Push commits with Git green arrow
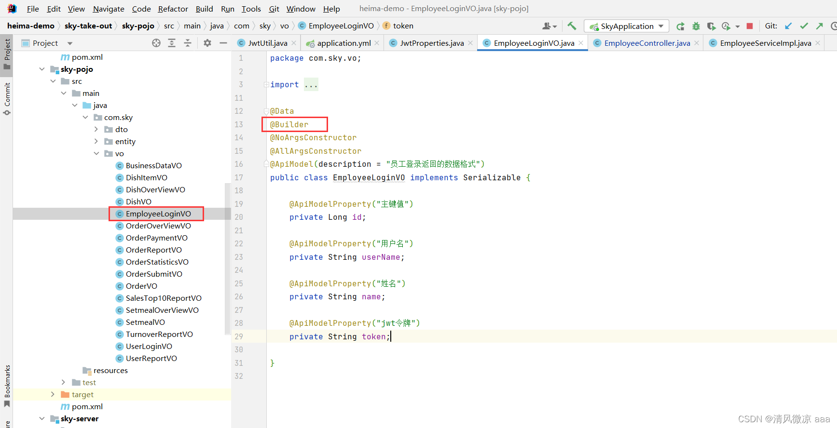The width and height of the screenshot is (837, 428). [819, 26]
